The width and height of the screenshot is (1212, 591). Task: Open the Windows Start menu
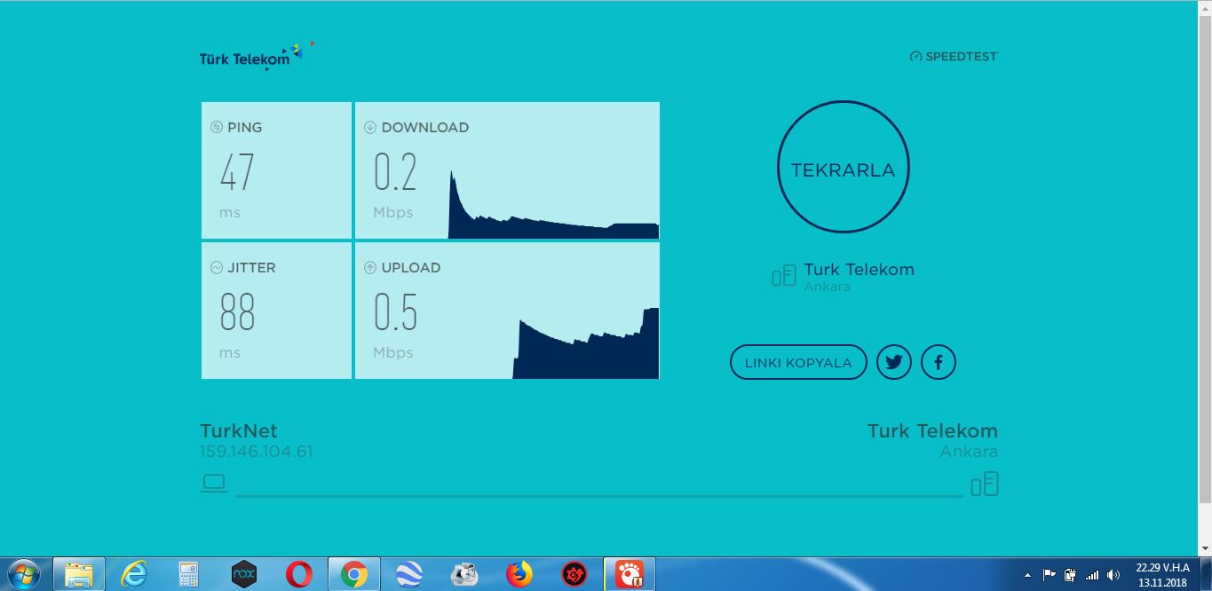pyautogui.click(x=23, y=574)
